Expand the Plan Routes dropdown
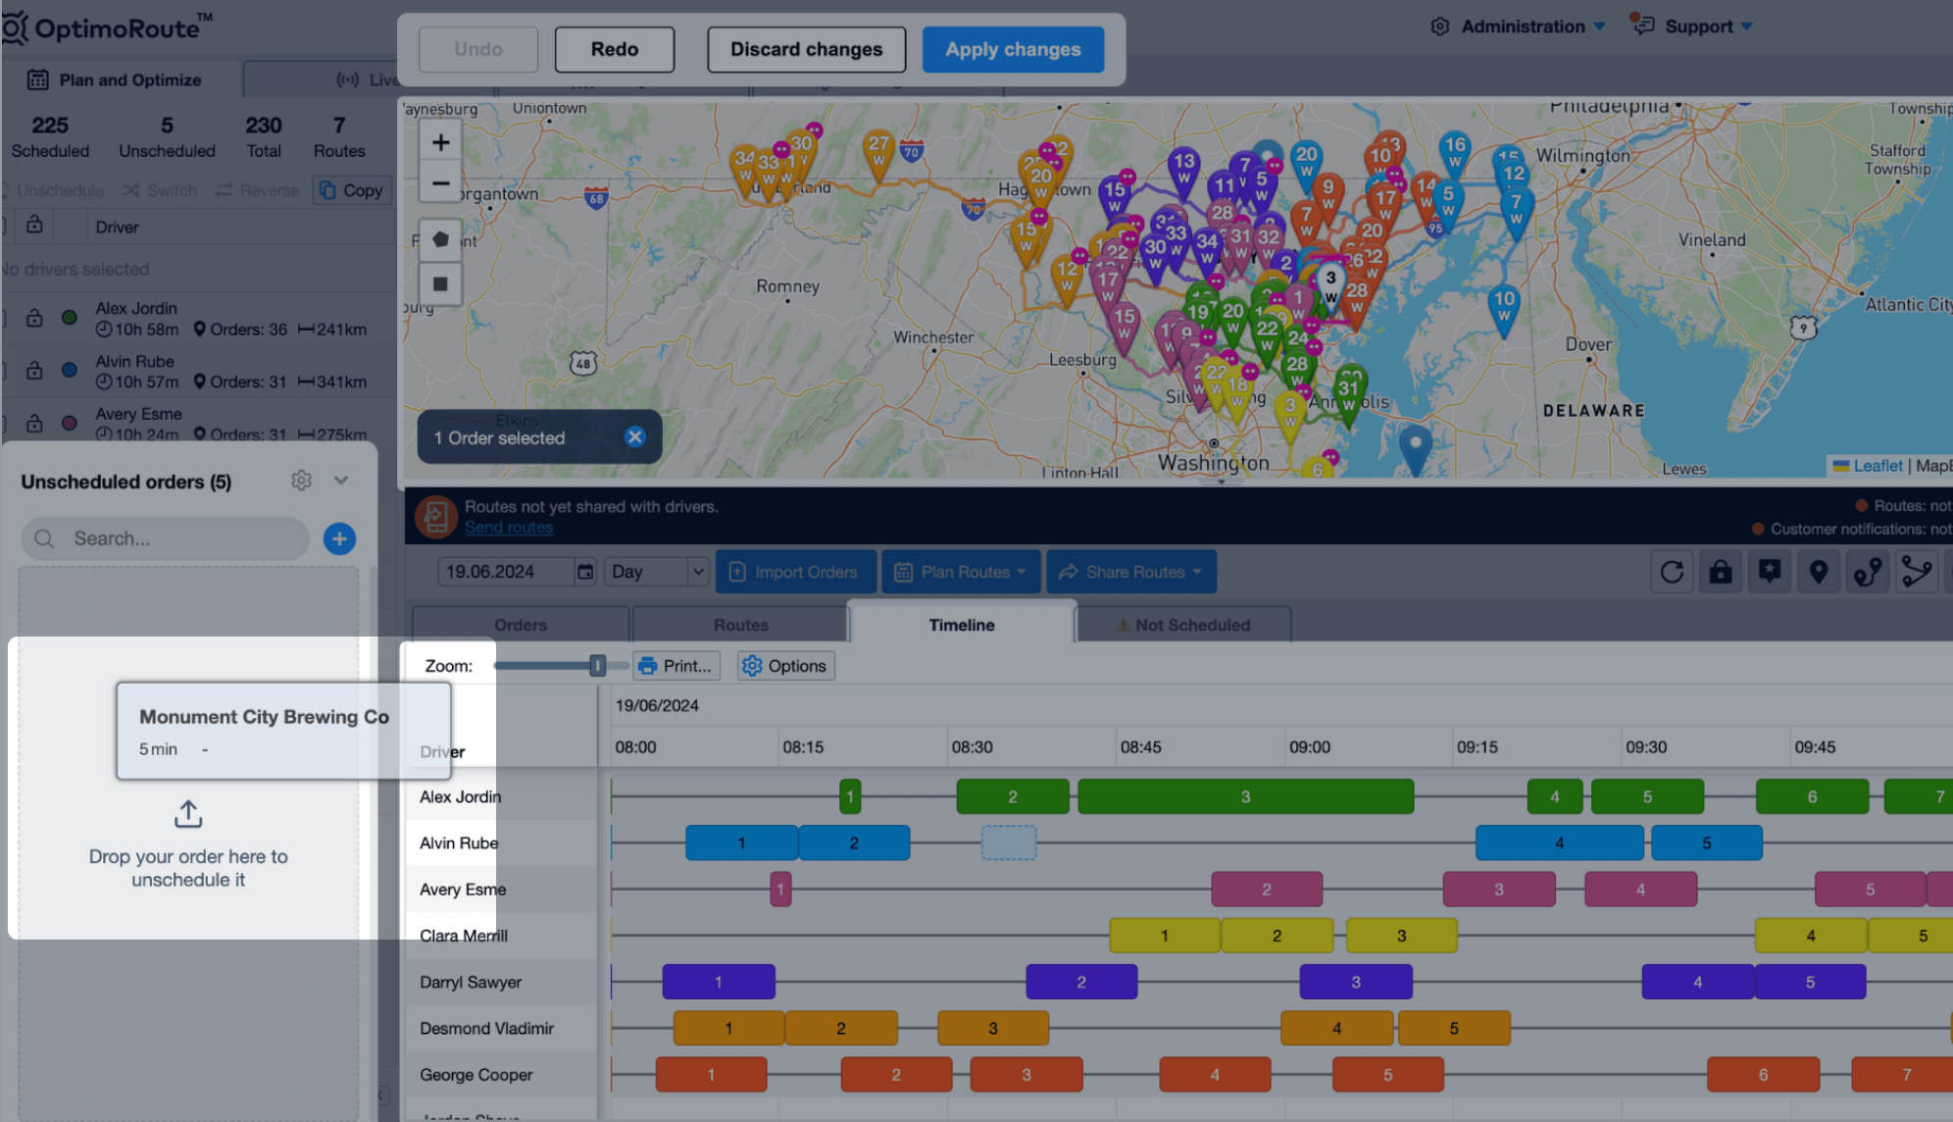 click(x=961, y=571)
